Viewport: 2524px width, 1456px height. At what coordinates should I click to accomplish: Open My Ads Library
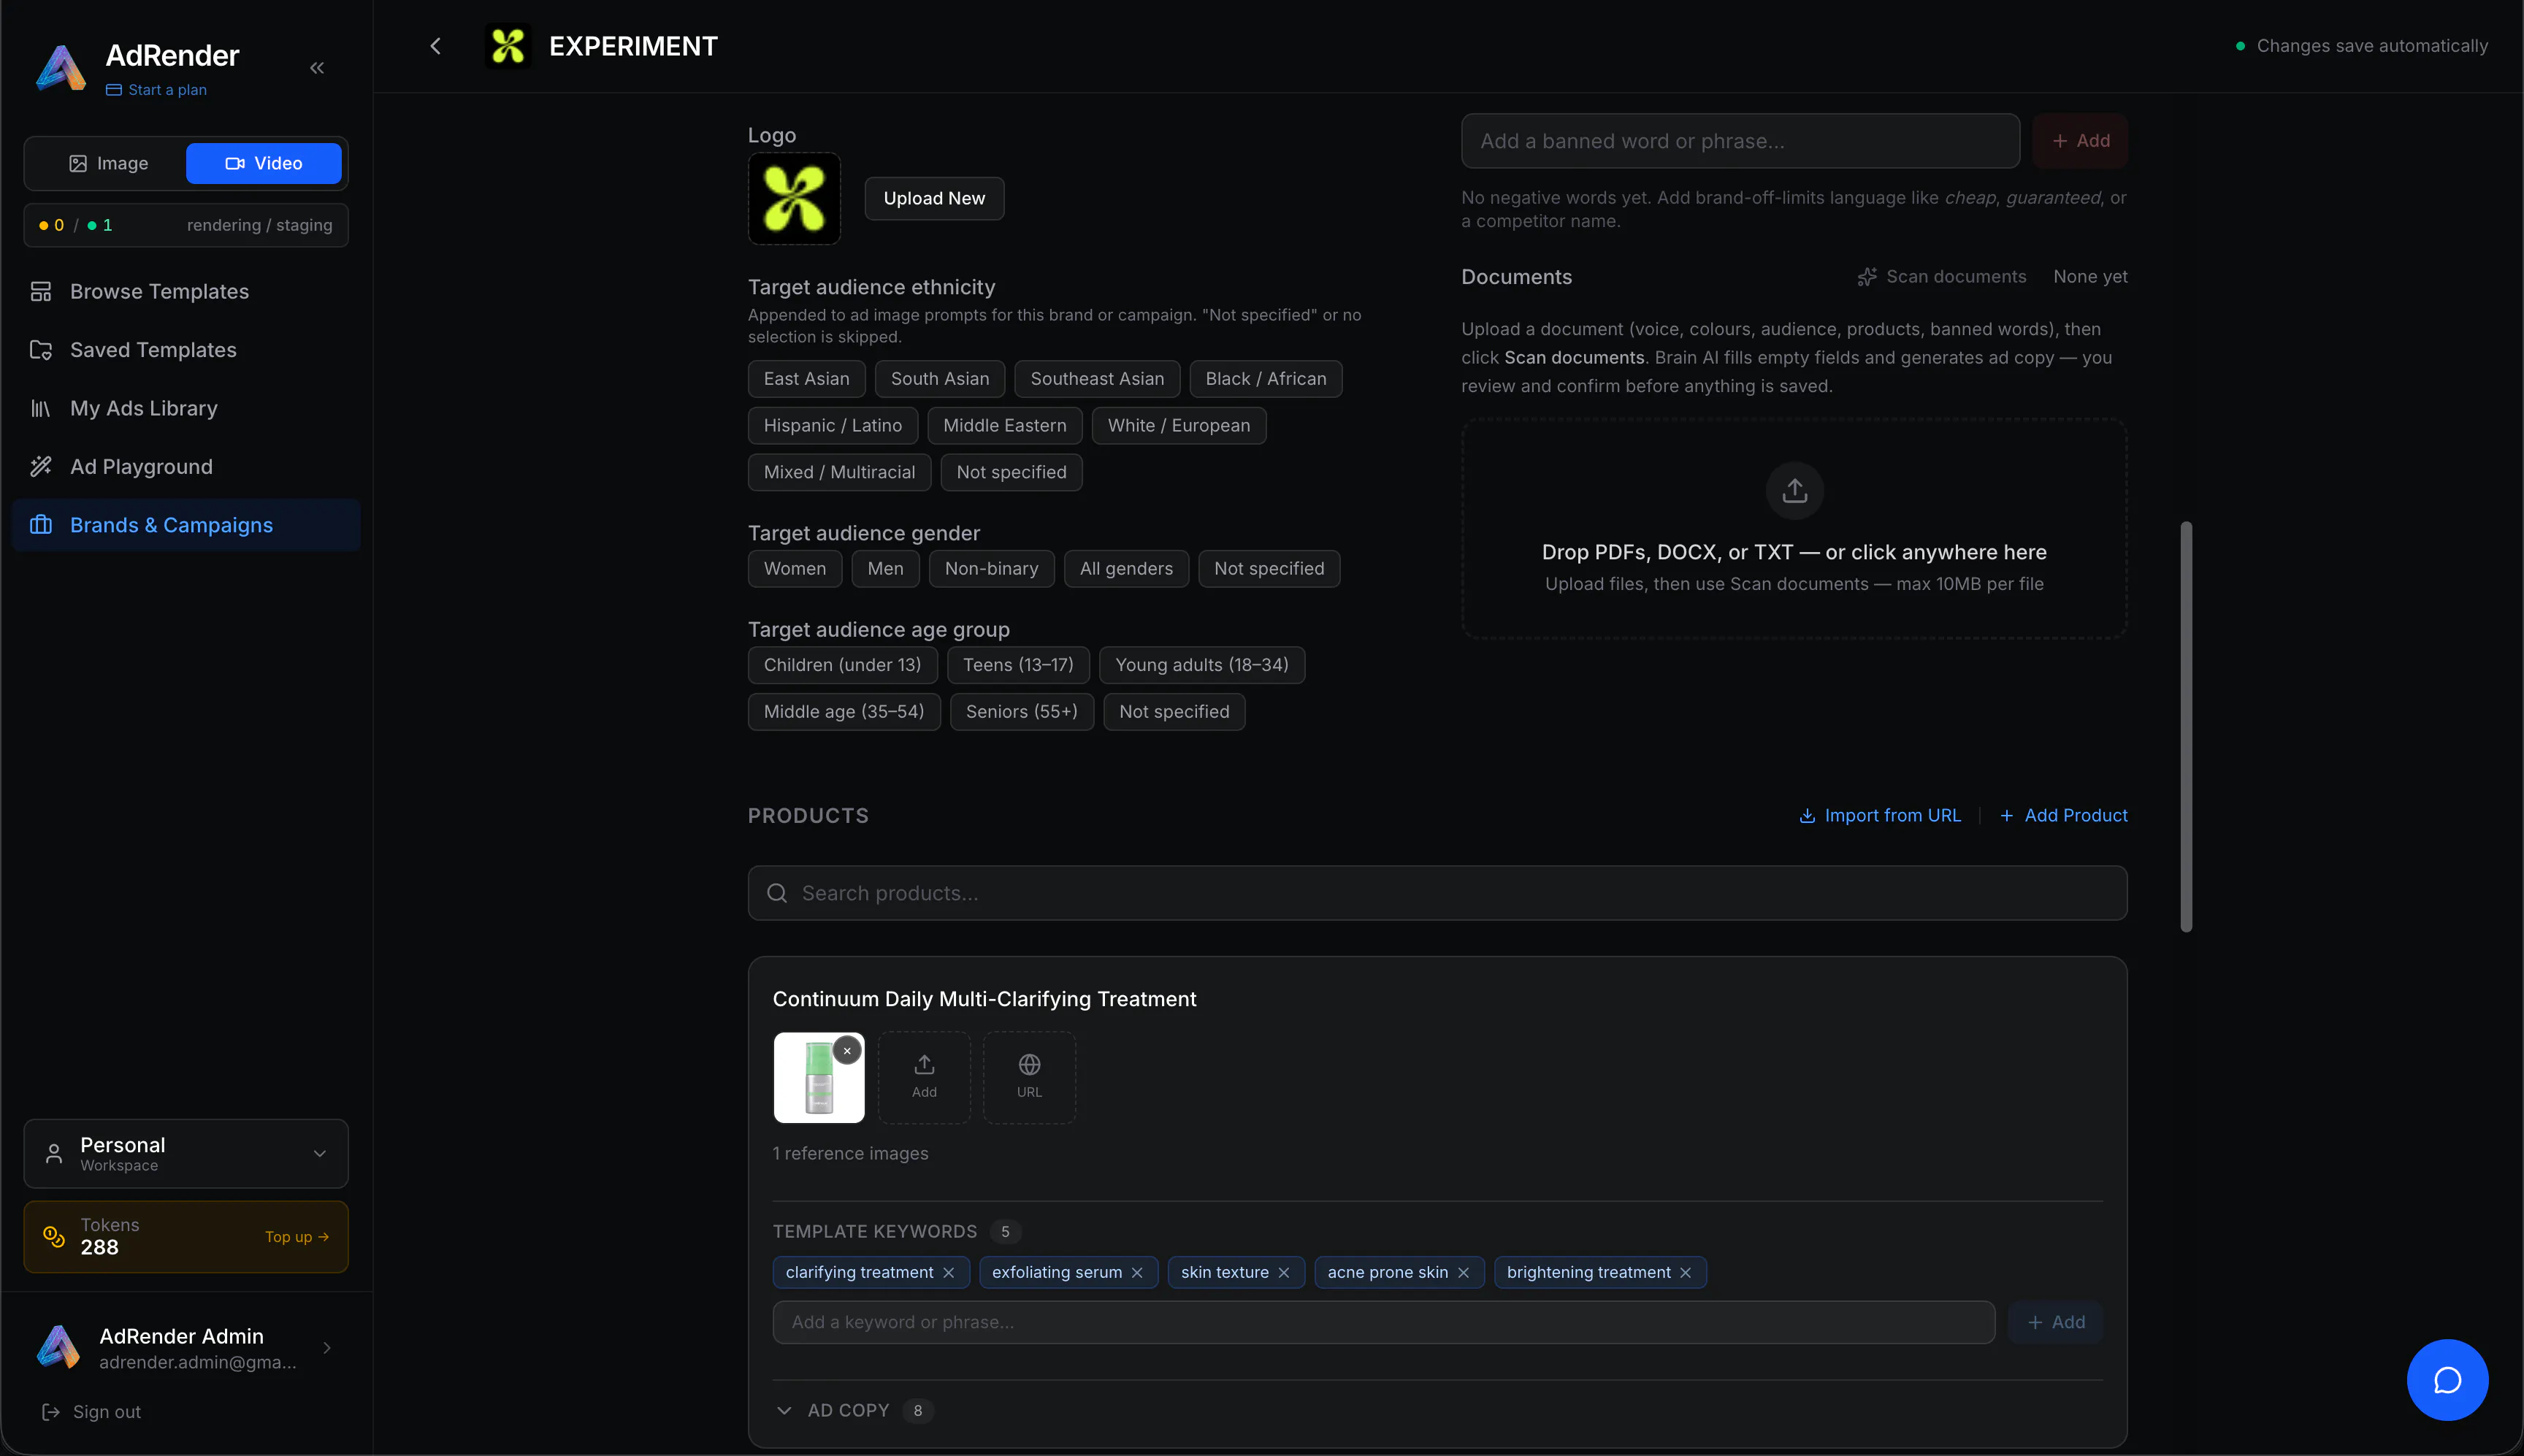(186, 408)
